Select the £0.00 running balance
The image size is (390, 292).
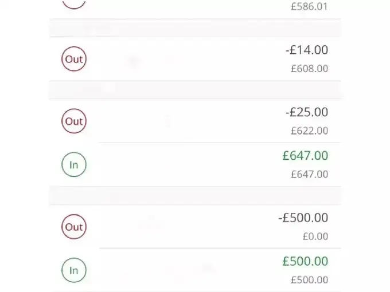pyautogui.click(x=315, y=236)
